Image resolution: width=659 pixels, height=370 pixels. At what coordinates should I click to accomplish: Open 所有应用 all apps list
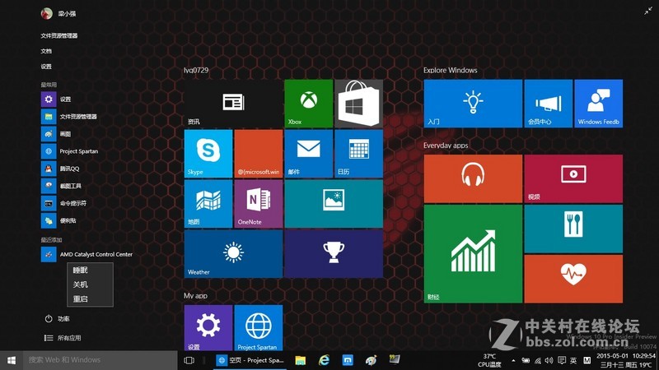[63, 338]
